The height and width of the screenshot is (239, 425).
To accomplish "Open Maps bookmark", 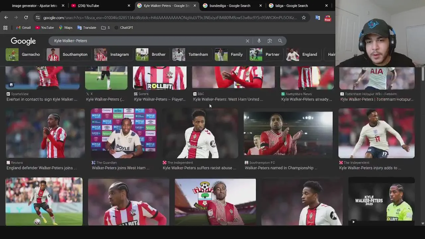I will click(65, 28).
